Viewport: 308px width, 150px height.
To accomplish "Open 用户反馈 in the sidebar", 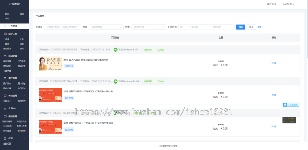I will (7, 88).
